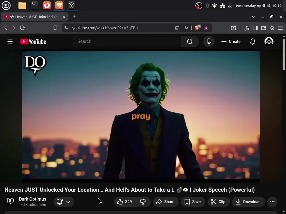The height and width of the screenshot is (214, 286).
Task: Click the magnifier search button
Action: (190, 42)
